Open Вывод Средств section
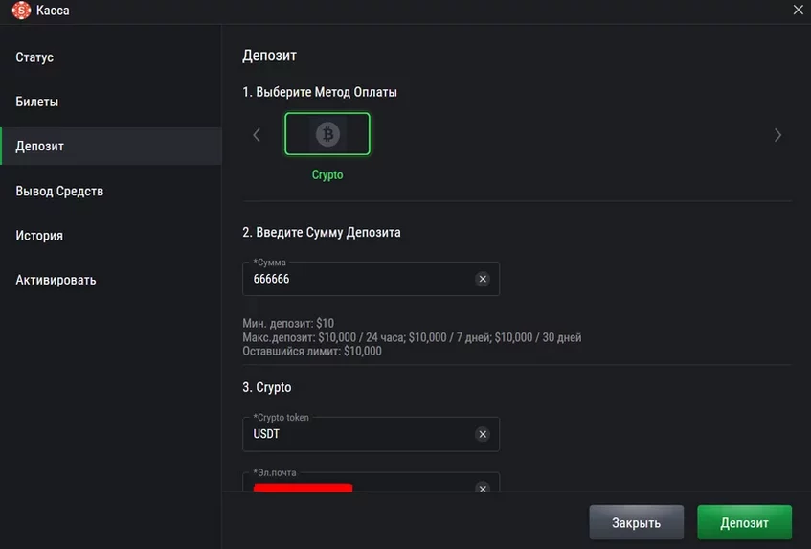 pyautogui.click(x=59, y=191)
